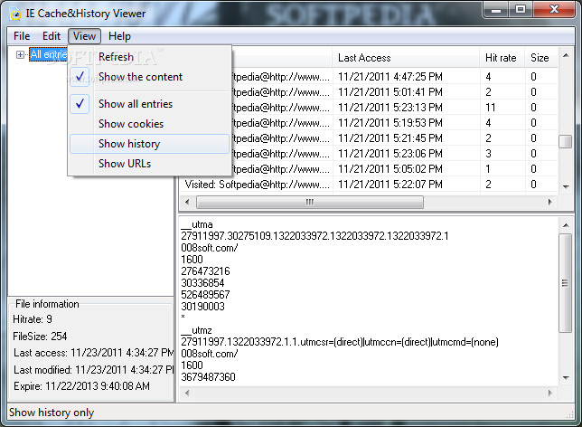Click the content pane's scroll right arrow
Image resolution: width=582 pixels, height=427 pixels.
pyautogui.click(x=550, y=393)
